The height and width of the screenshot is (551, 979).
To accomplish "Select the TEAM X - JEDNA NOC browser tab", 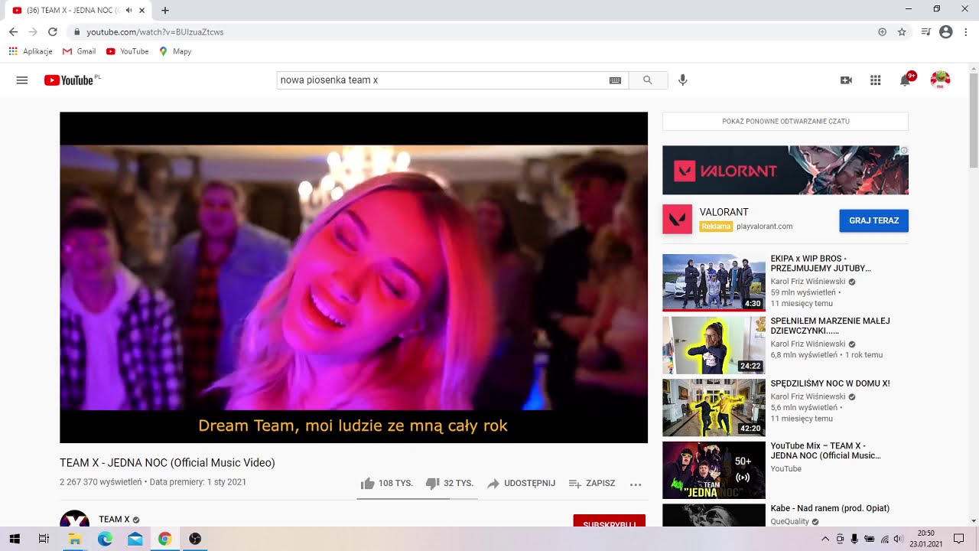I will tap(77, 11).
